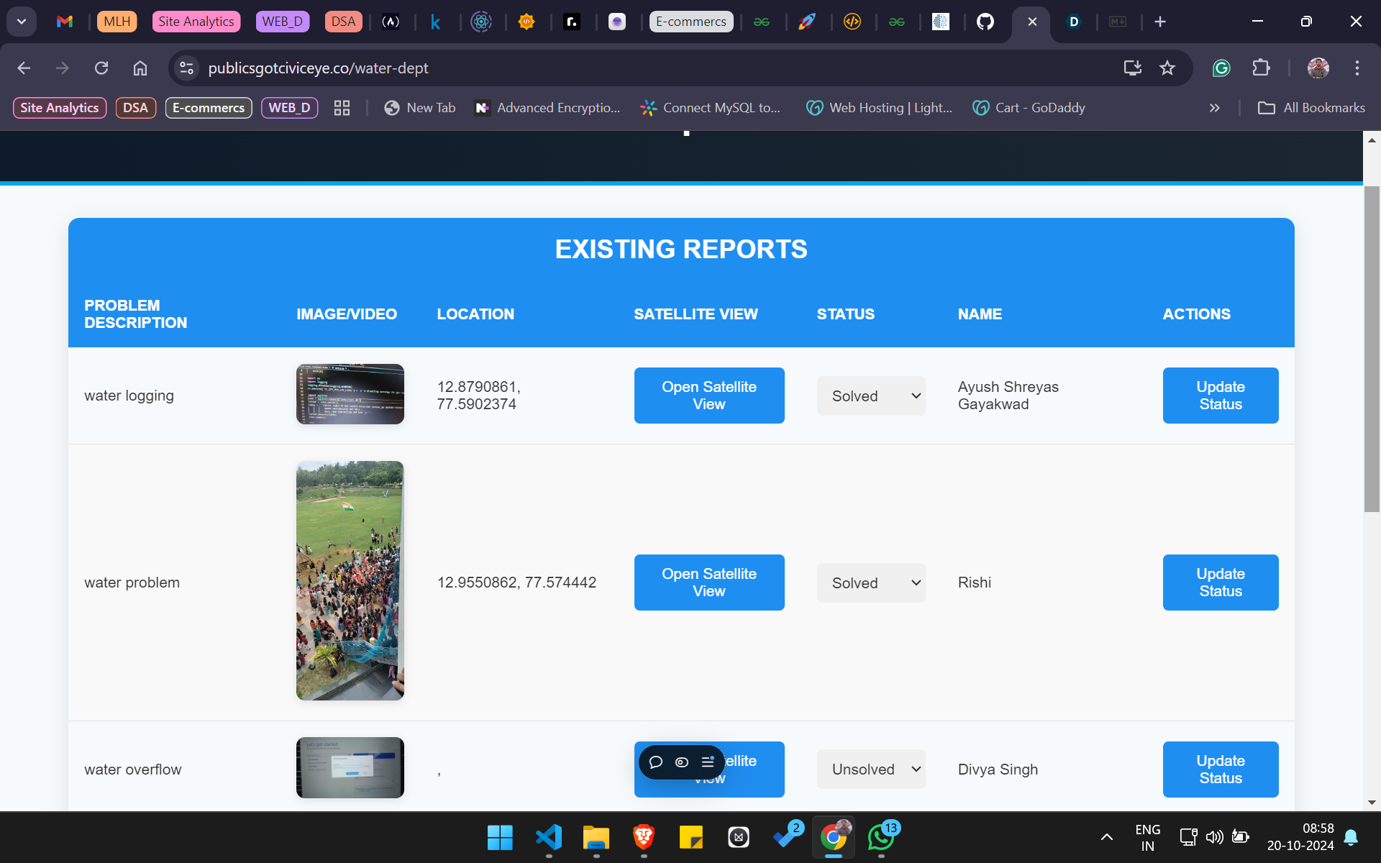Show more bookmarks via double chevron
The height and width of the screenshot is (863, 1381).
pos(1214,108)
